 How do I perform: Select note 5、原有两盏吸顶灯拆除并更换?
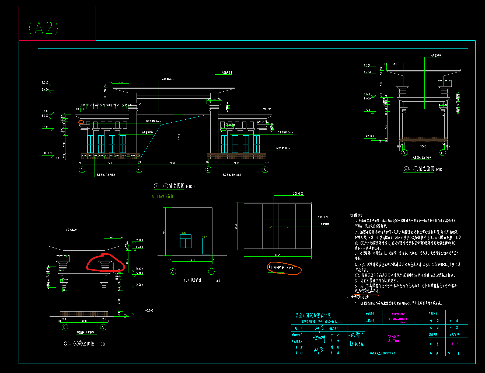[x=376, y=281]
